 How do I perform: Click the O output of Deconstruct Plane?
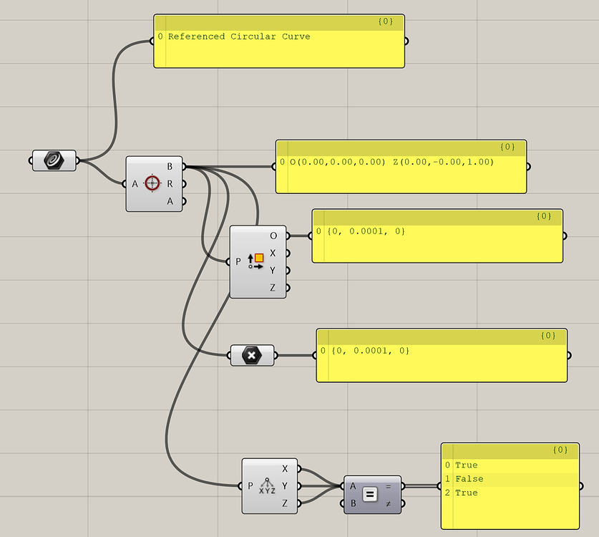[x=273, y=236]
